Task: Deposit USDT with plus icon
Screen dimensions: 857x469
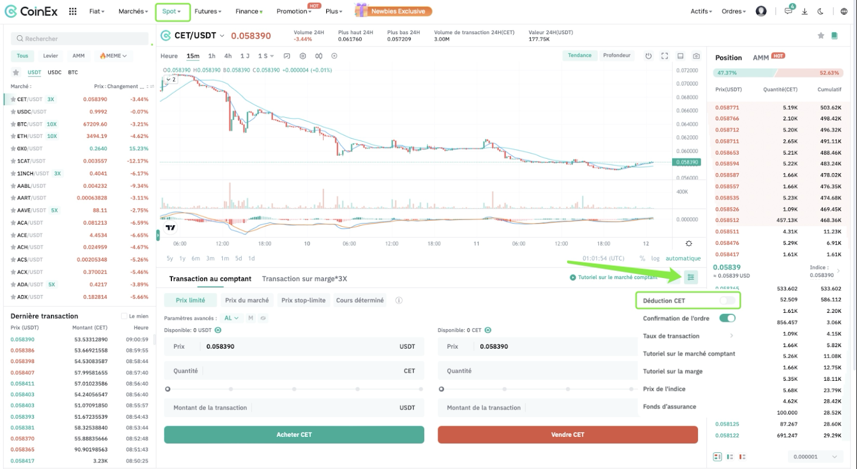Action: (218, 330)
